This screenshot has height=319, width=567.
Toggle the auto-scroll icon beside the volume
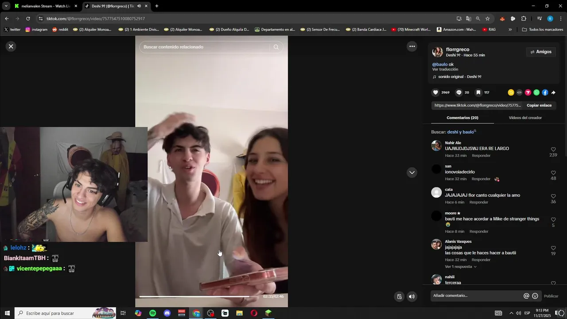pyautogui.click(x=399, y=297)
